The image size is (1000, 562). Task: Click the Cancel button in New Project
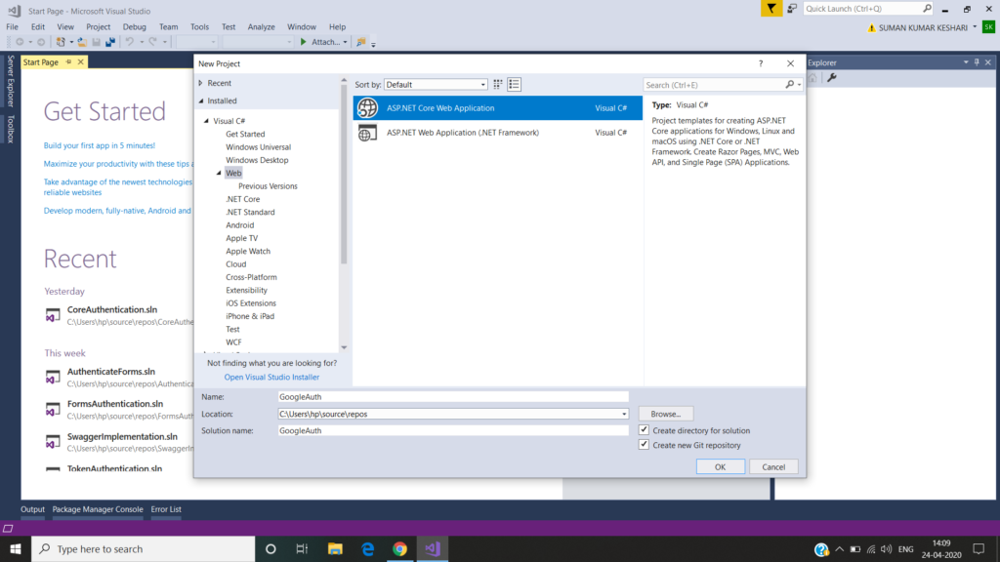tap(773, 467)
